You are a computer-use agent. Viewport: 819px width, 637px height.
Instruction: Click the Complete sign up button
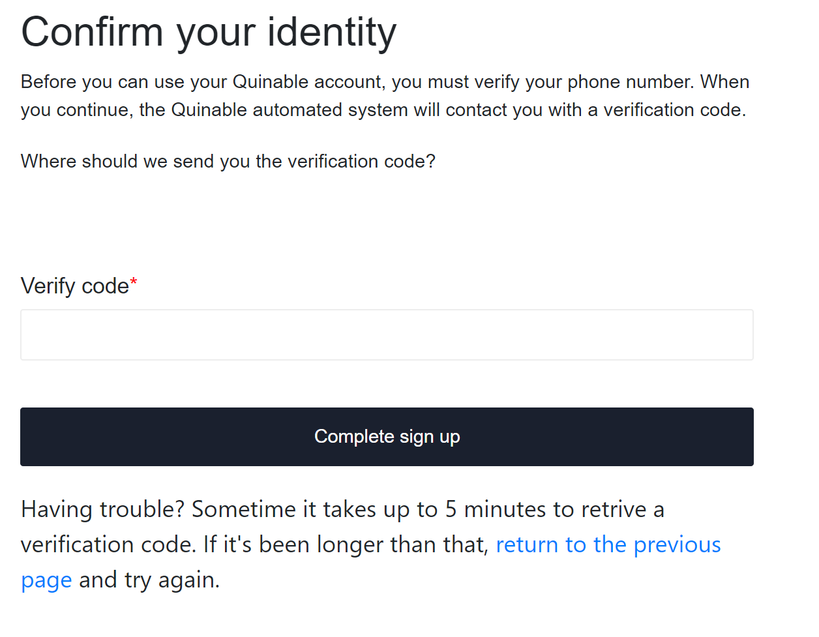click(x=387, y=437)
